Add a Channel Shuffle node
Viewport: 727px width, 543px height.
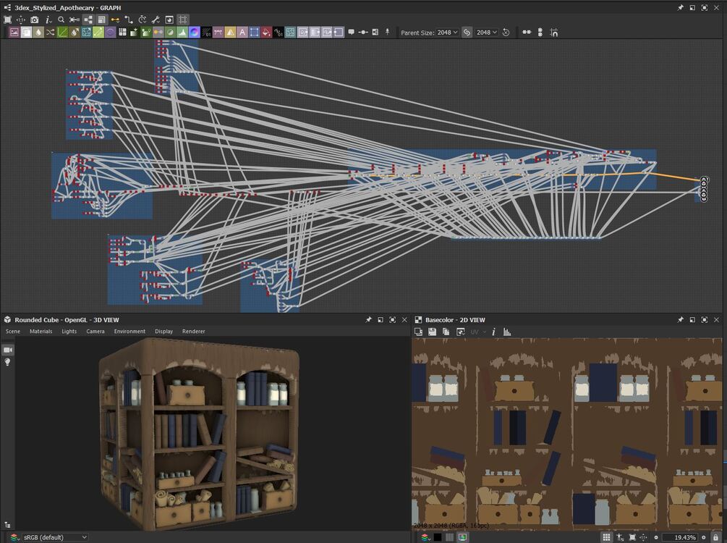point(51,32)
